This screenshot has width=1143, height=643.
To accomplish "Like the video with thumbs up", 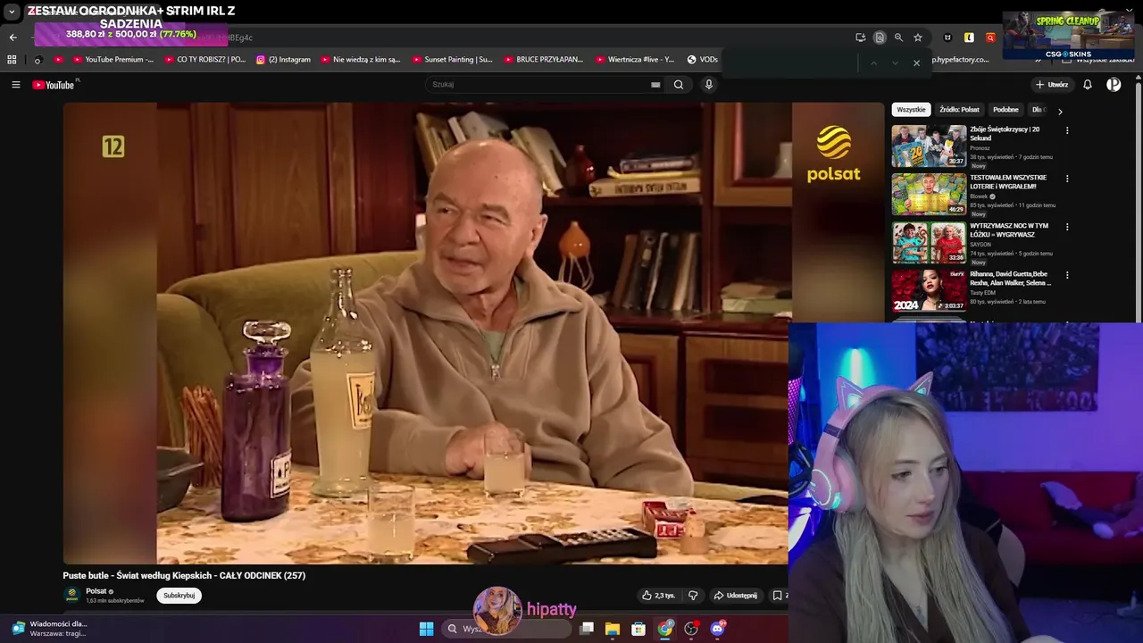I will tap(658, 596).
